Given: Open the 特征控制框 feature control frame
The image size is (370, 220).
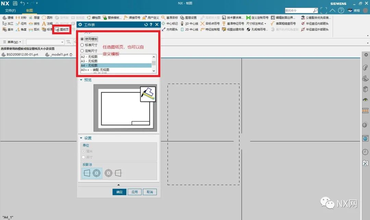Looking at the screenshot, I should click(210, 29).
